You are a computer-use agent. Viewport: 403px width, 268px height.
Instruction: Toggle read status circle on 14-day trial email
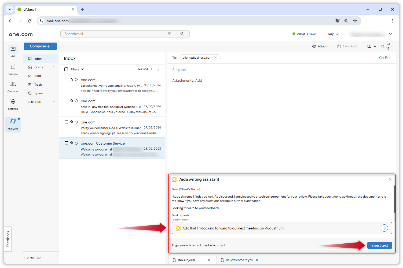(x=76, y=101)
